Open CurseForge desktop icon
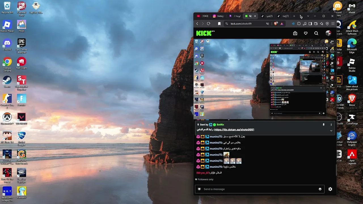363x204 pixels. click(352, 118)
